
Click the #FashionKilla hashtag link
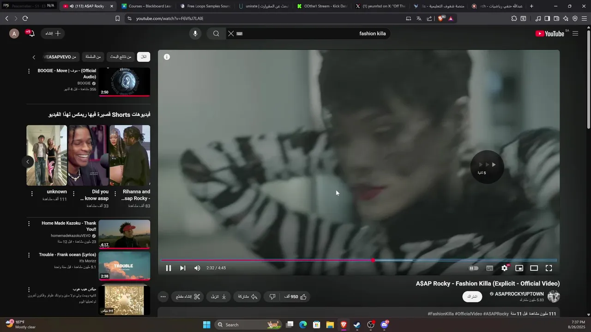click(440, 314)
